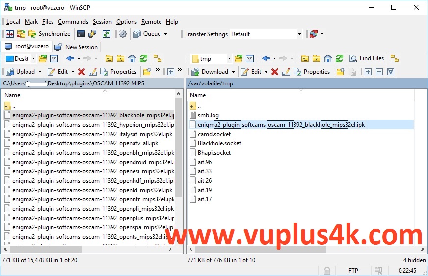Open the Commands menu
The width and height of the screenshot is (428, 276).
(x=73, y=22)
